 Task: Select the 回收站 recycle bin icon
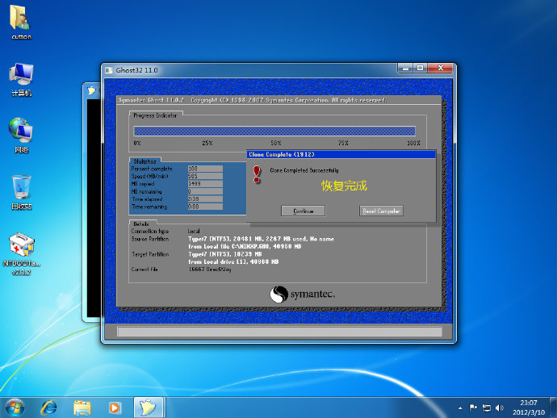21,192
